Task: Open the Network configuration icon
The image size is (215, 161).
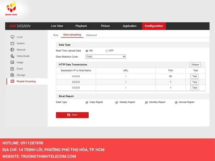Action: click(12, 50)
